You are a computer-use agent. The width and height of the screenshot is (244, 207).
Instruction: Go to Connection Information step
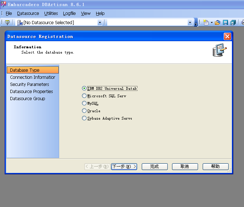[33, 77]
